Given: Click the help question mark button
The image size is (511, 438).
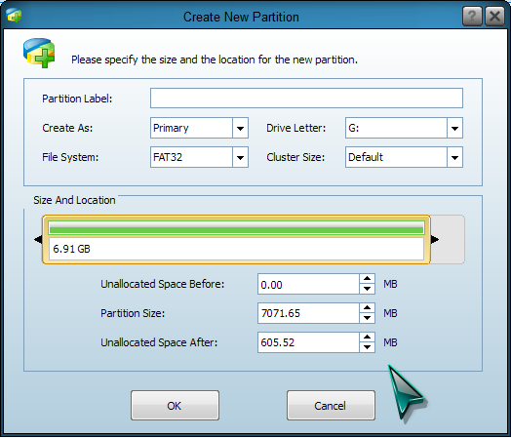Looking at the screenshot, I should (472, 16).
